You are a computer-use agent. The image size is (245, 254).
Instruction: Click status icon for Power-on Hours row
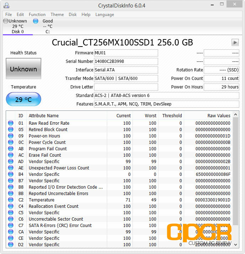(11, 136)
